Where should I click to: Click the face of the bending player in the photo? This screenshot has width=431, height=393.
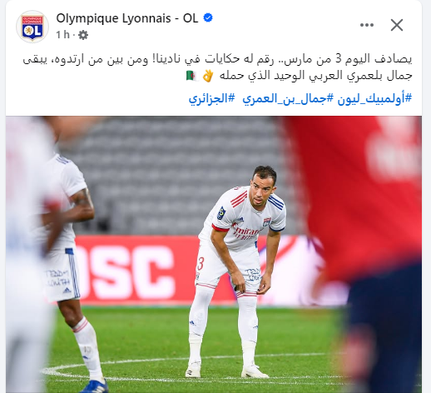pos(261,190)
